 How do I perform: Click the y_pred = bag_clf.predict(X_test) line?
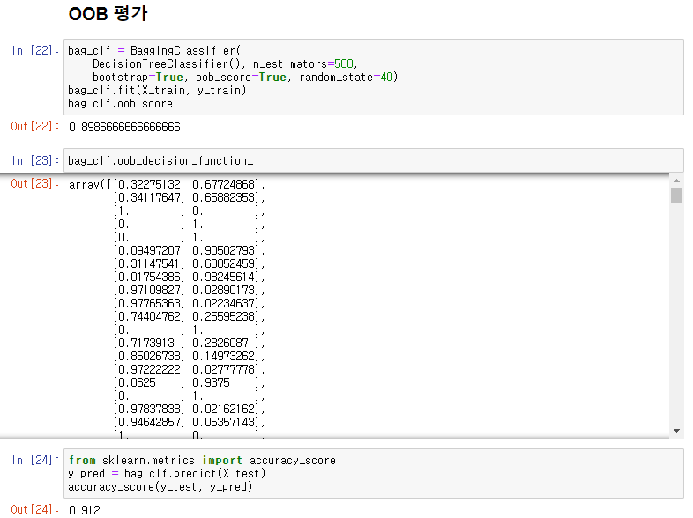click(x=167, y=473)
